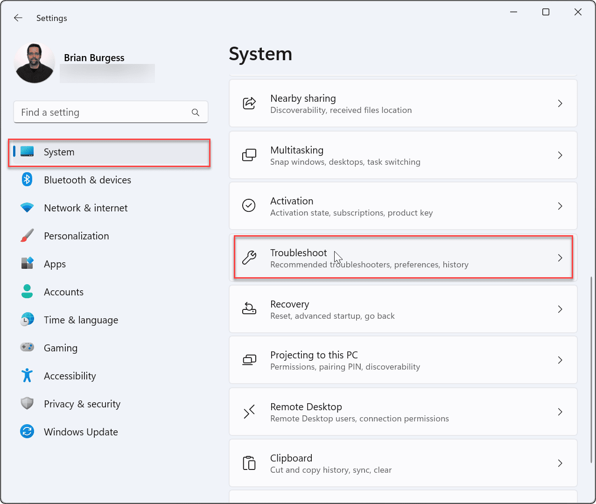The height and width of the screenshot is (504, 596).
Task: Click the Gaming controller icon
Action: pyautogui.click(x=27, y=347)
